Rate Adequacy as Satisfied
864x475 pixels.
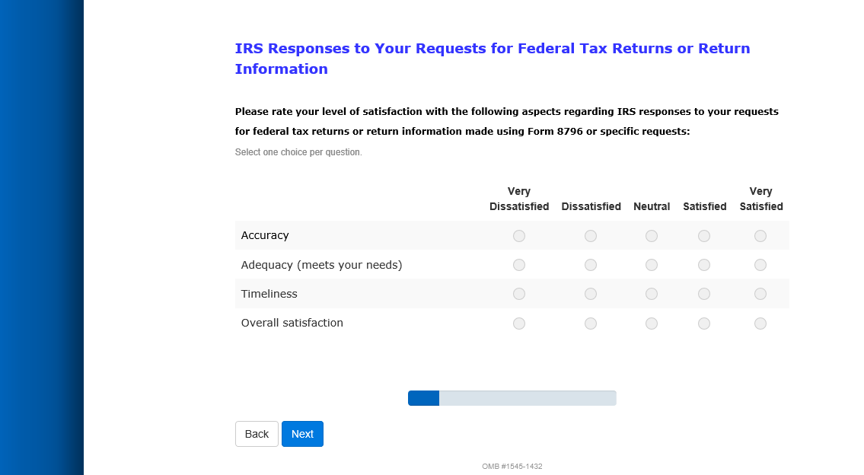click(x=704, y=265)
